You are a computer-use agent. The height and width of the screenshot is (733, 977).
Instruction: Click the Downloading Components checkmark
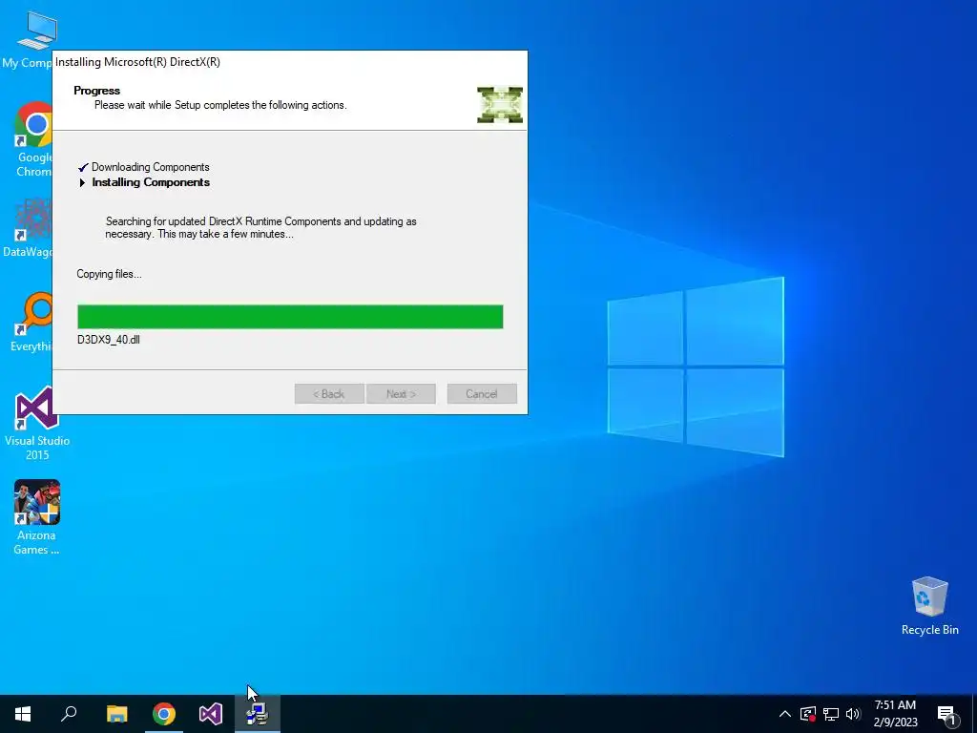[83, 167]
